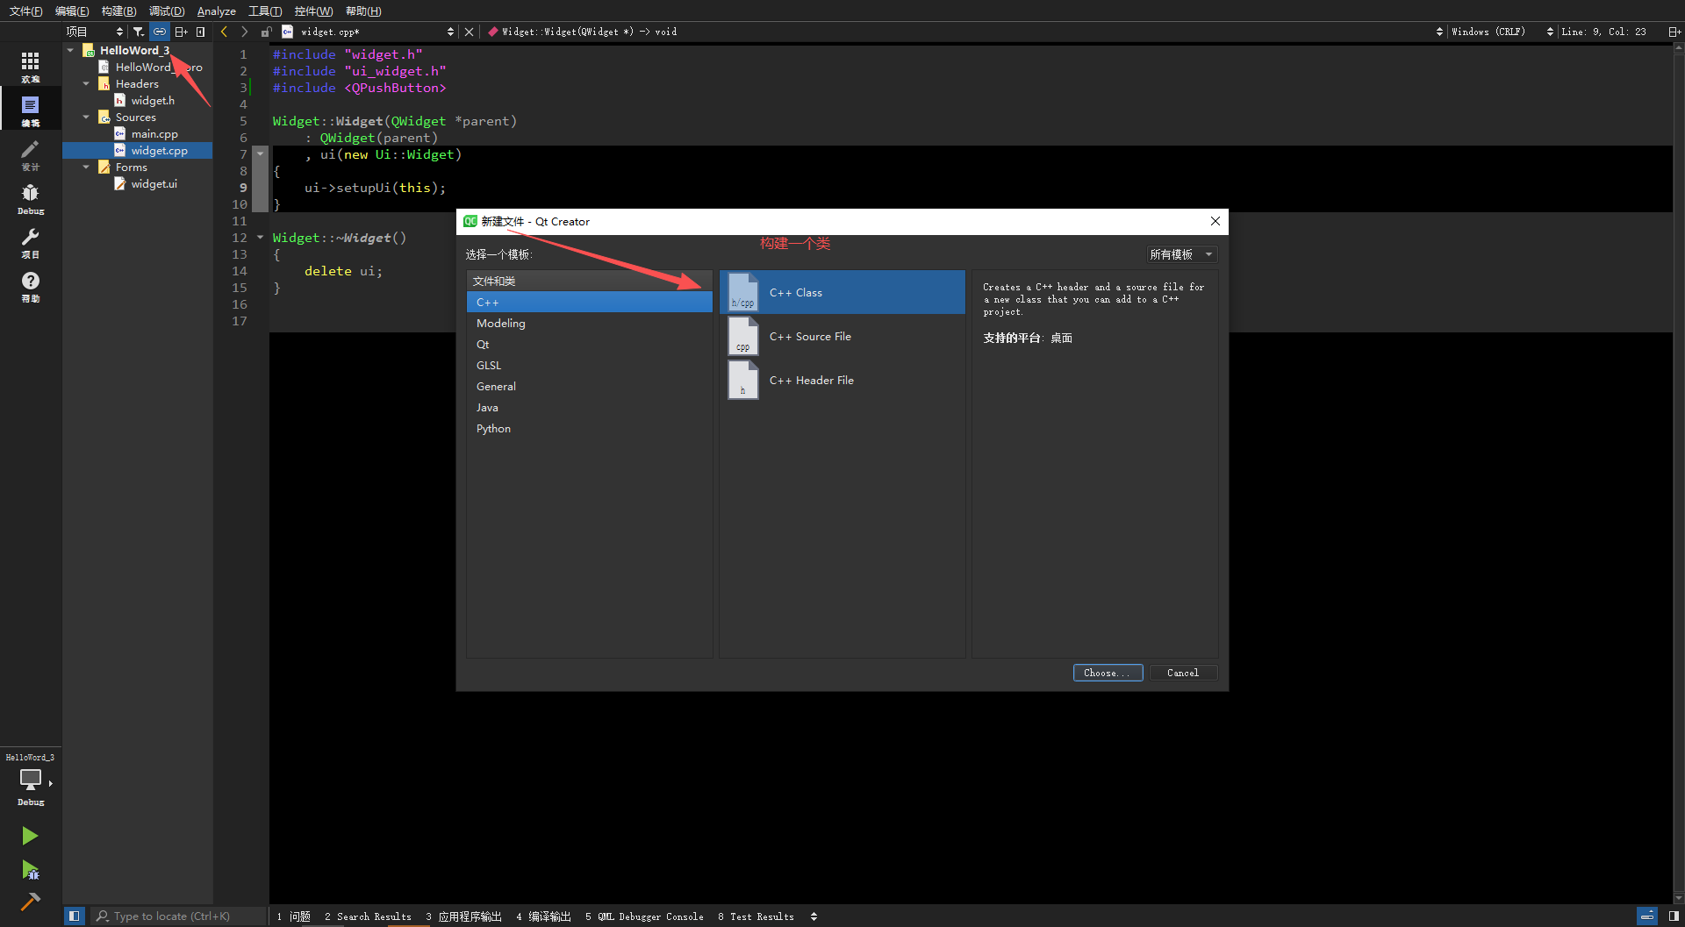Open the 帮助(H) menu

click(362, 11)
